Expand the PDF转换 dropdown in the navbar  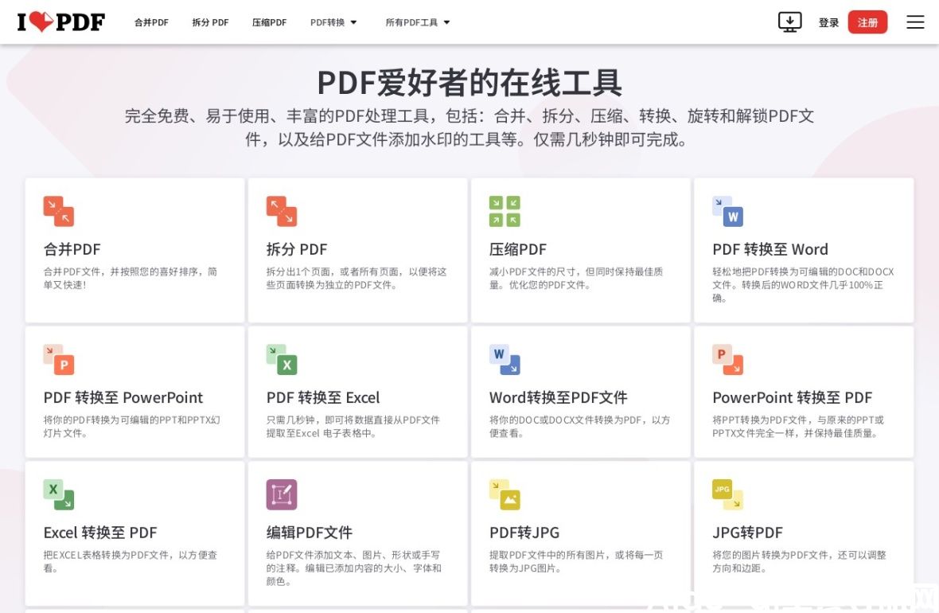pyautogui.click(x=333, y=22)
